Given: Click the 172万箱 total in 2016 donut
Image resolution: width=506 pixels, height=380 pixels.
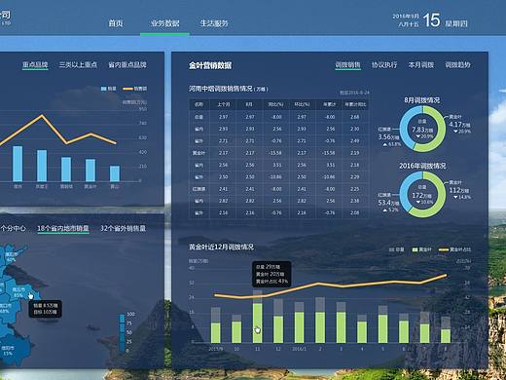Looking at the screenshot, I should [422, 195].
